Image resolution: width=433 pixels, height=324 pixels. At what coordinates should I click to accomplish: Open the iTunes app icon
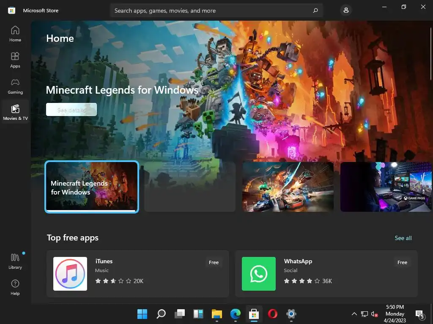coord(70,274)
